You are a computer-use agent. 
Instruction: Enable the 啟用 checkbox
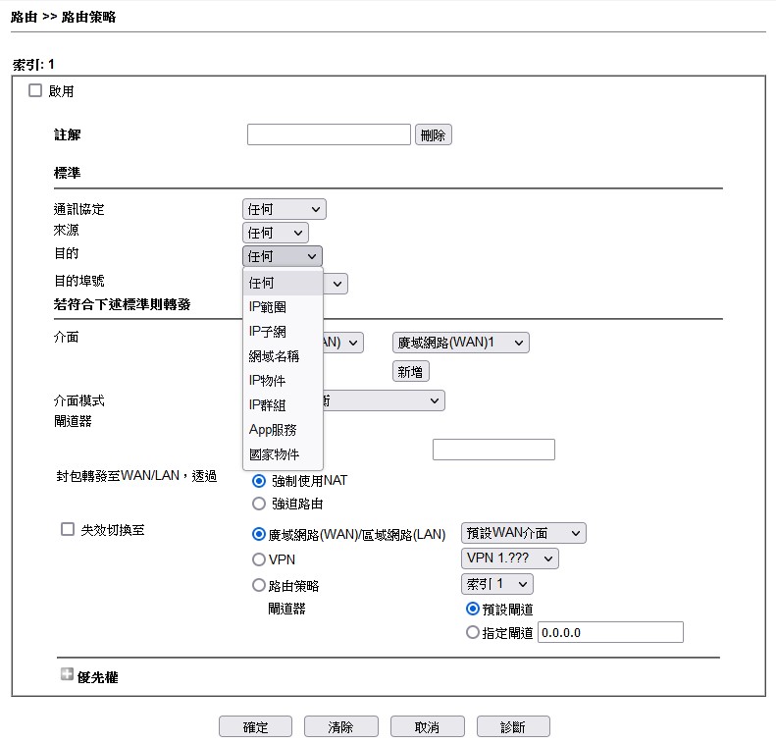[35, 90]
